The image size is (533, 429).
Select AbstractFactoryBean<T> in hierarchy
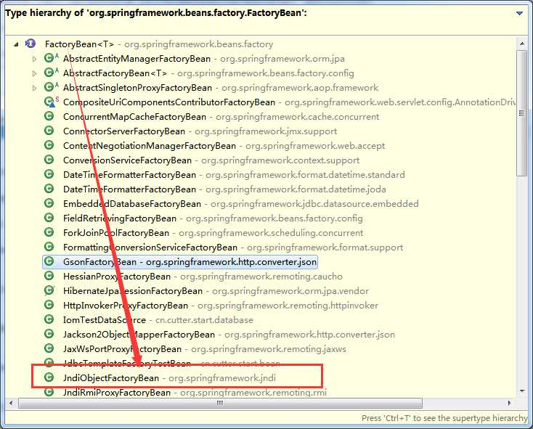(x=208, y=73)
